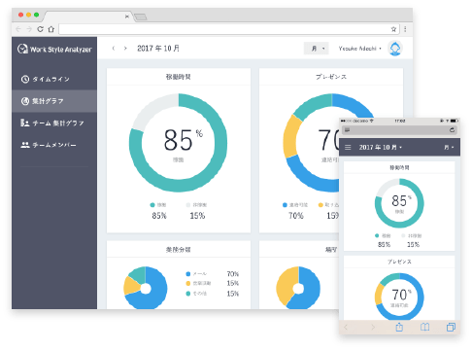Viewport: 472px width, 350px height.
Task: Reload the page in the mobile browser
Action: point(452,130)
